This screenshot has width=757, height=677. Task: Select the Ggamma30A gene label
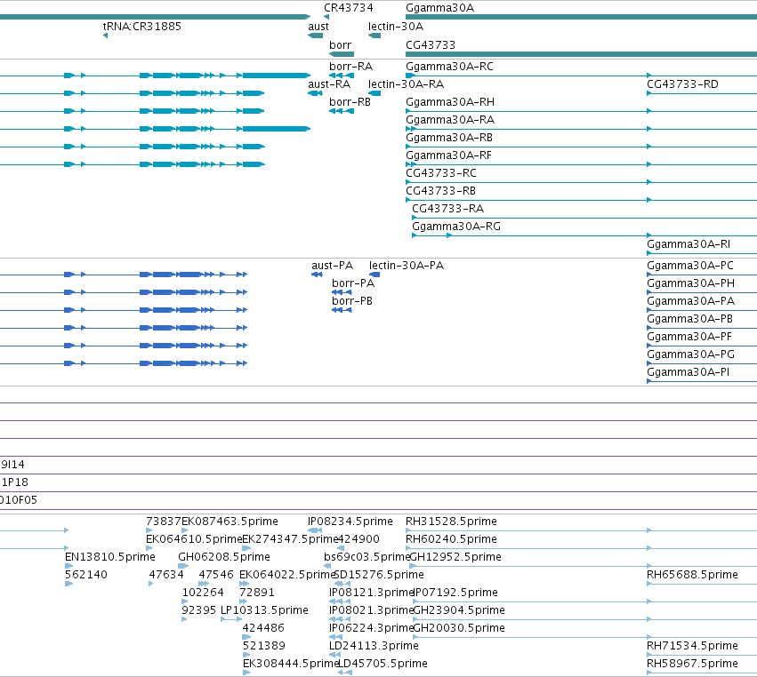coord(439,8)
